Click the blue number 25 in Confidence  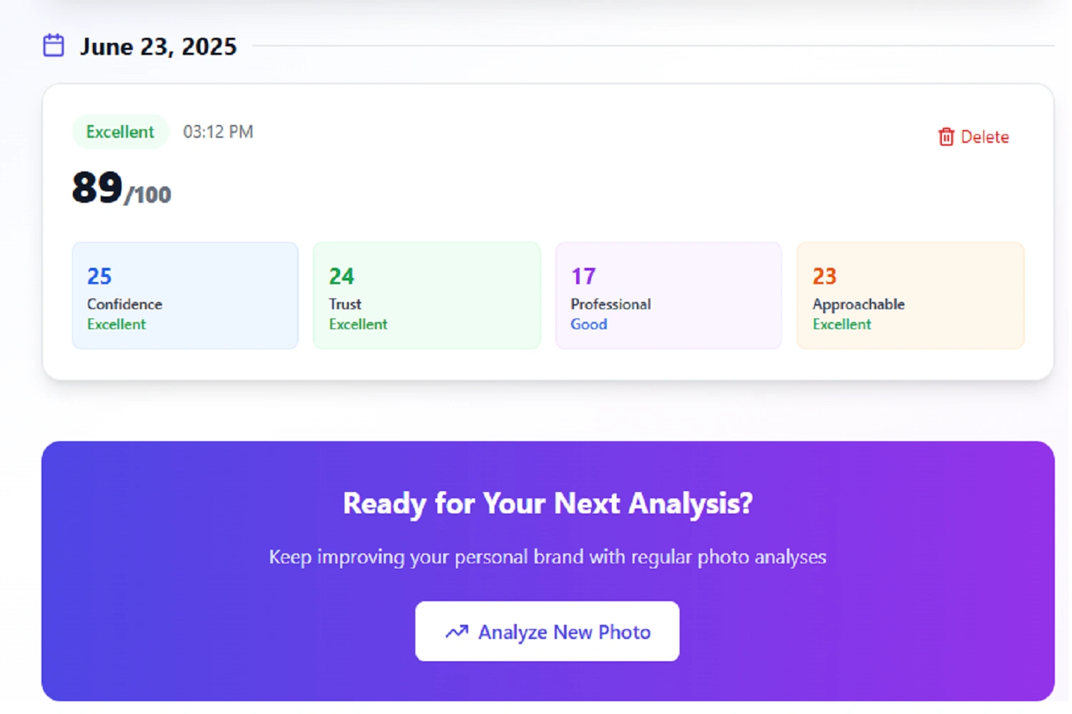click(x=99, y=276)
